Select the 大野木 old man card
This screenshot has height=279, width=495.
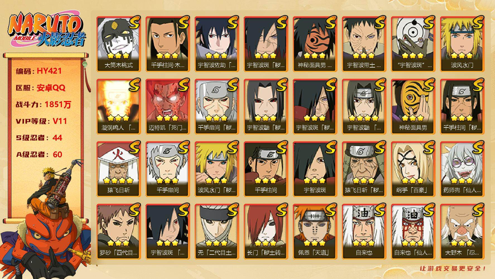pos(462,232)
